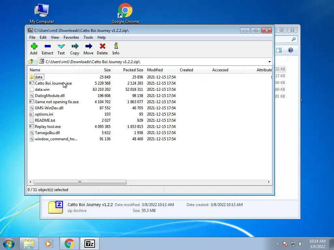
Task: Select the data.win file icon
Action: click(x=32, y=89)
